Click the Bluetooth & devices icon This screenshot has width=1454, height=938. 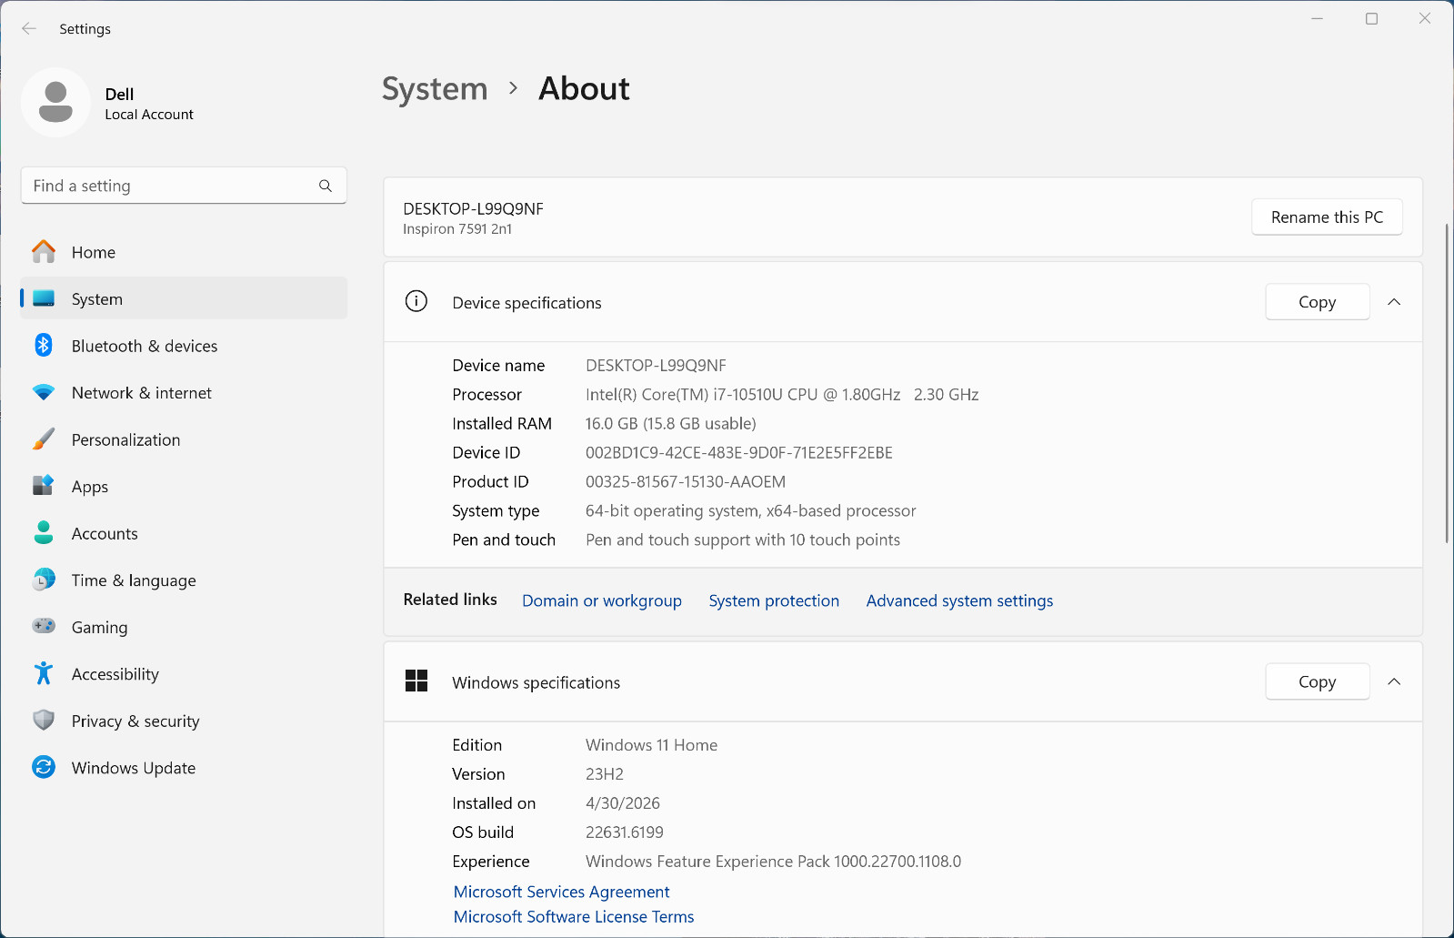(x=44, y=346)
